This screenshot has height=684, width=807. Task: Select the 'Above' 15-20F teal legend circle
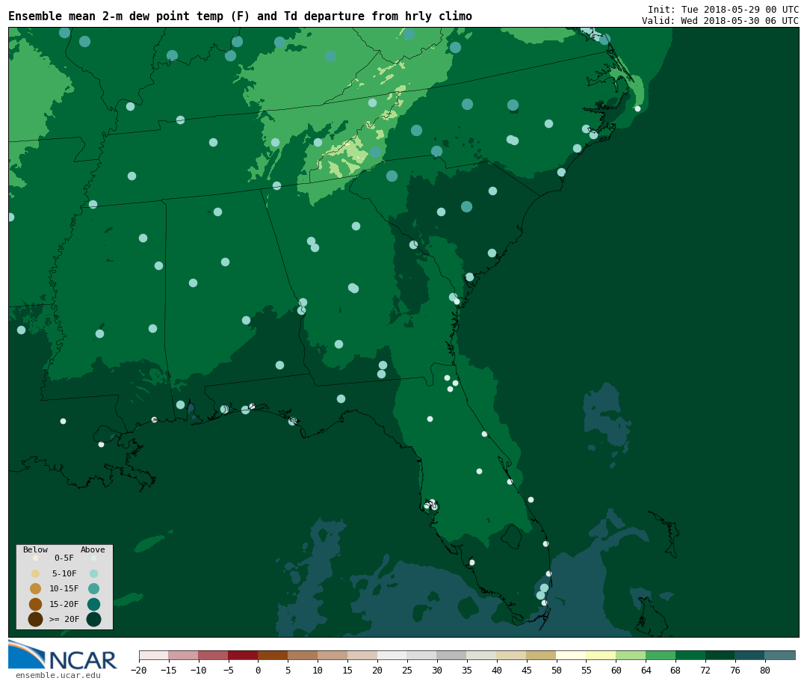[93, 604]
